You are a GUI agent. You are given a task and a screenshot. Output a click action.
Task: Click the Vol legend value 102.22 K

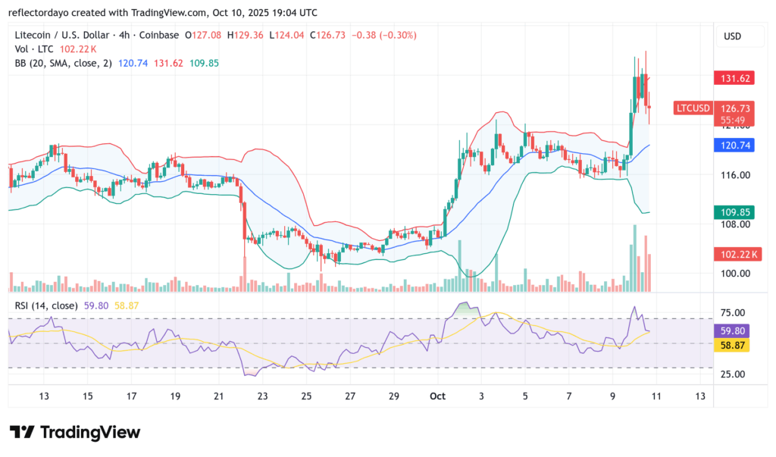tap(78, 49)
